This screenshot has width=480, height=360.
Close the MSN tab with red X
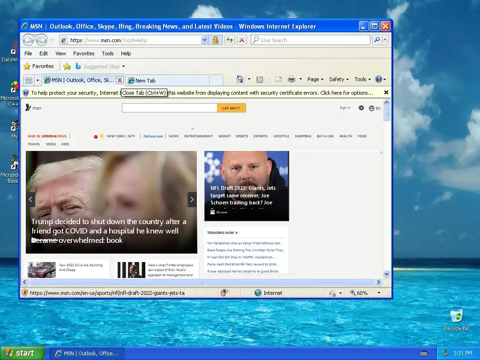click(x=120, y=80)
